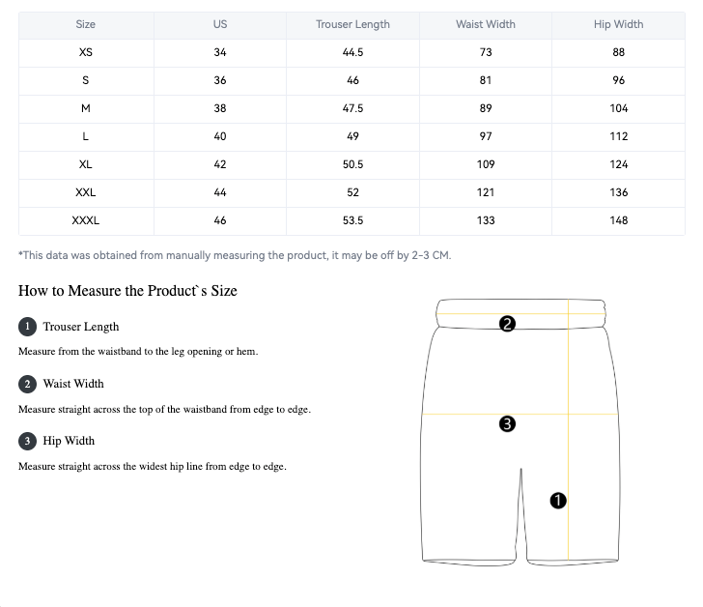Click the number 3 Hip Width badge
The image size is (703, 607).
[x=27, y=441]
